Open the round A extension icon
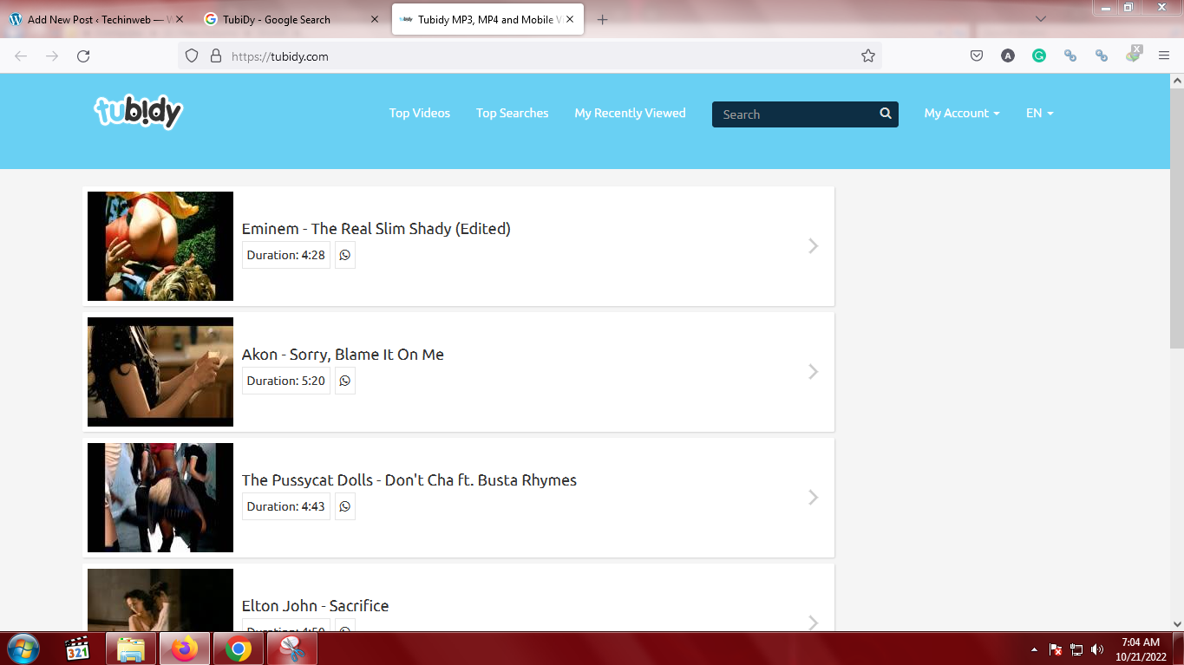 pyautogui.click(x=1008, y=56)
